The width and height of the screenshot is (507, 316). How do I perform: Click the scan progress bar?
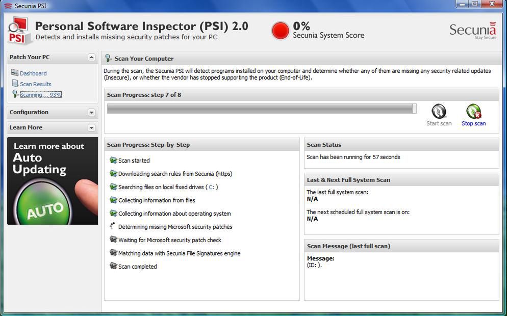[x=262, y=109]
